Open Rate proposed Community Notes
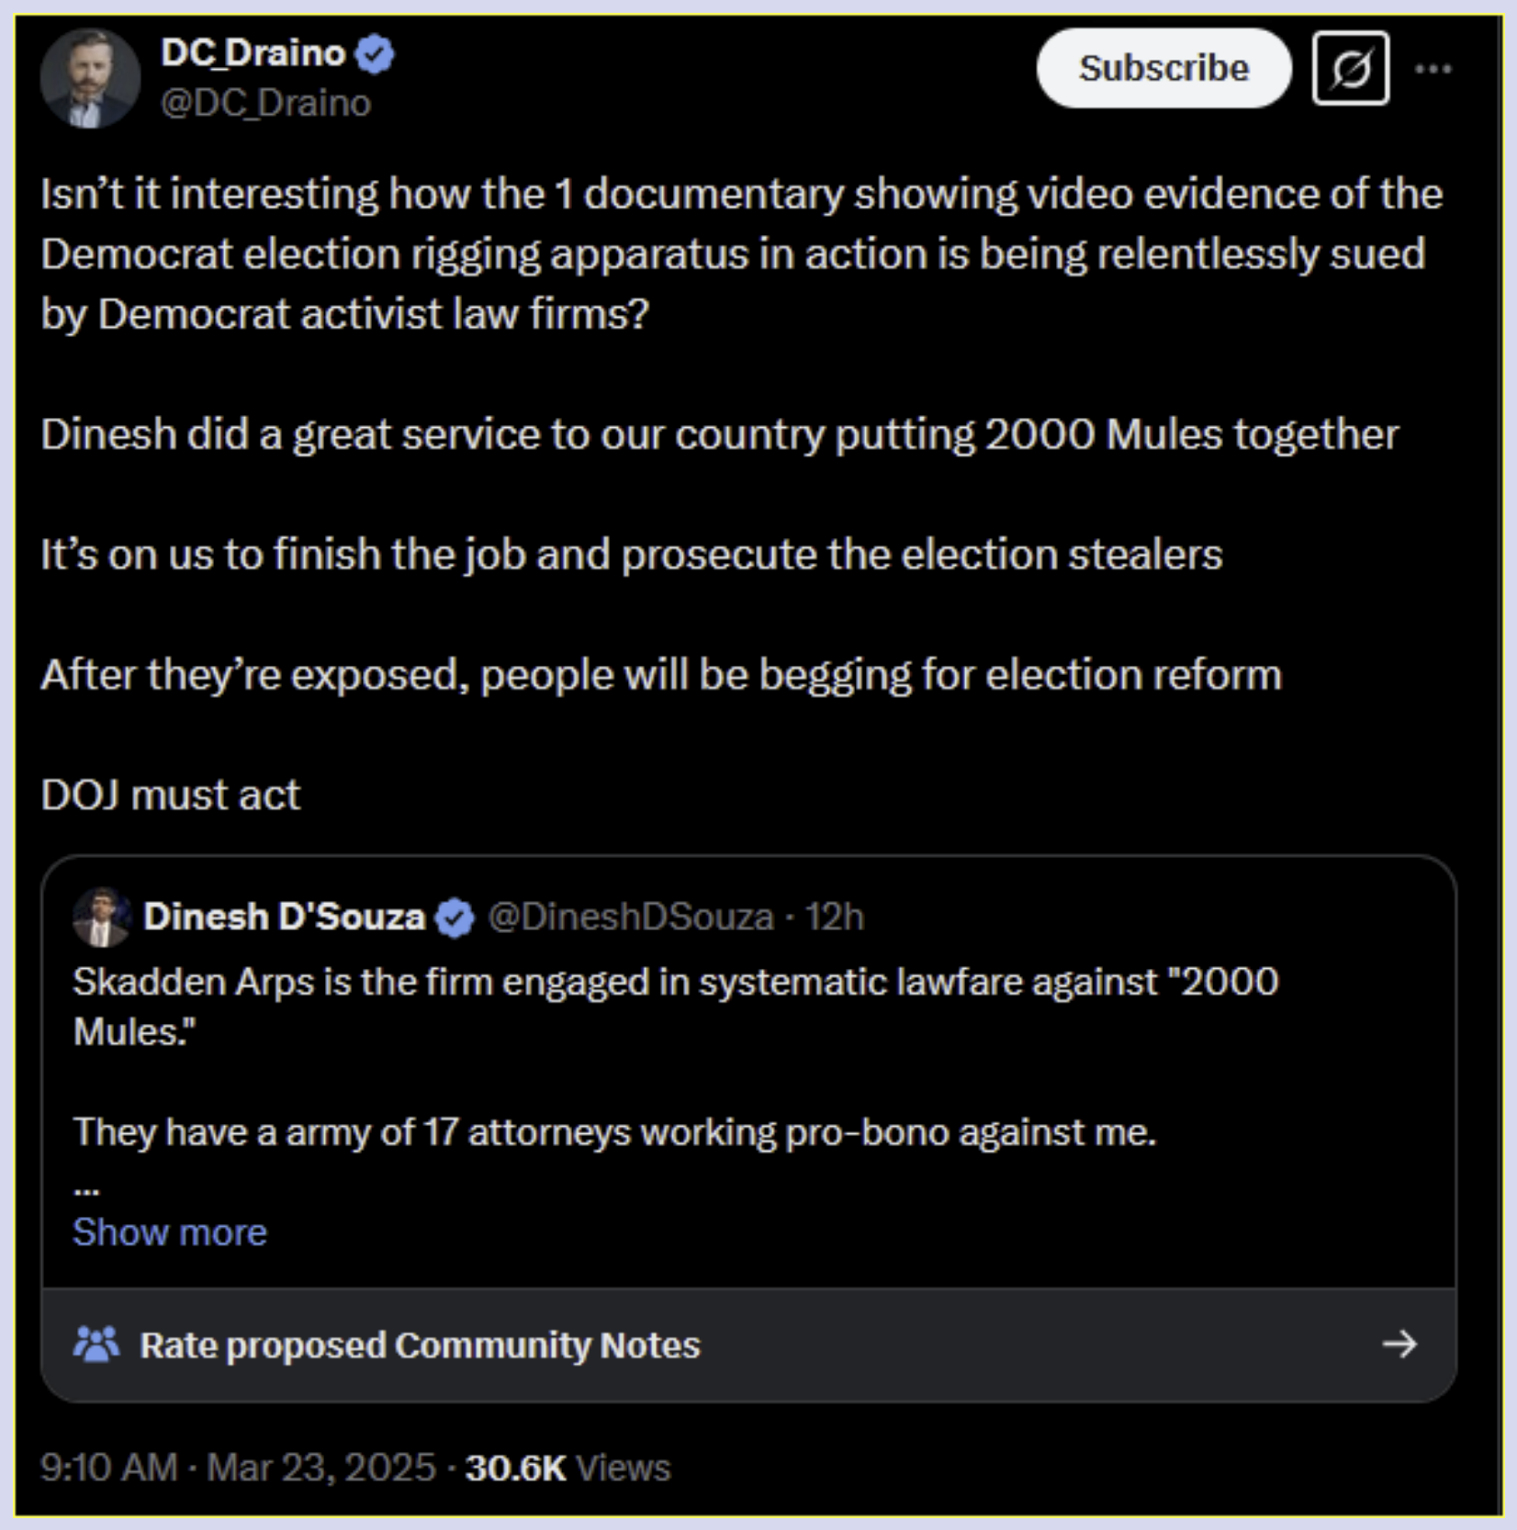The image size is (1517, 1530). click(x=420, y=1345)
